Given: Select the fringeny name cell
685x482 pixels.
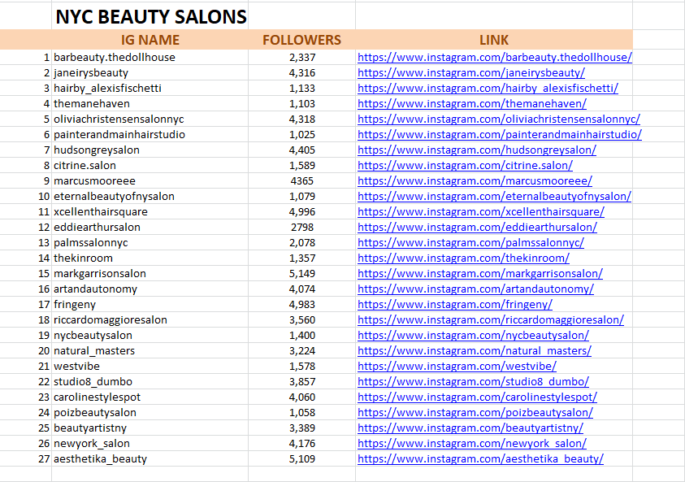Looking at the screenshot, I should (x=150, y=304).
